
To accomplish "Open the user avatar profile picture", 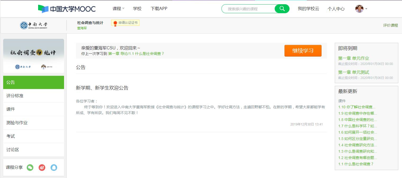I will tap(359, 9).
